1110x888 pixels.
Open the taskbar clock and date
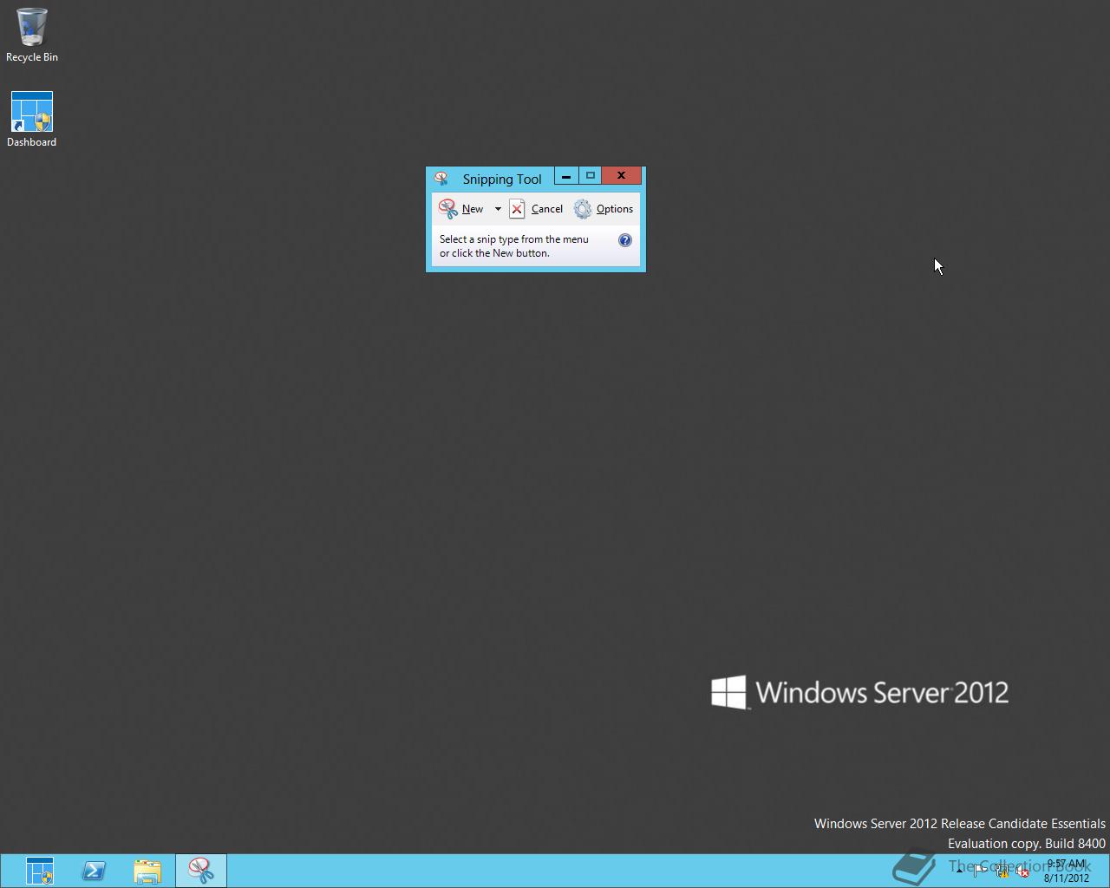pyautogui.click(x=1067, y=871)
